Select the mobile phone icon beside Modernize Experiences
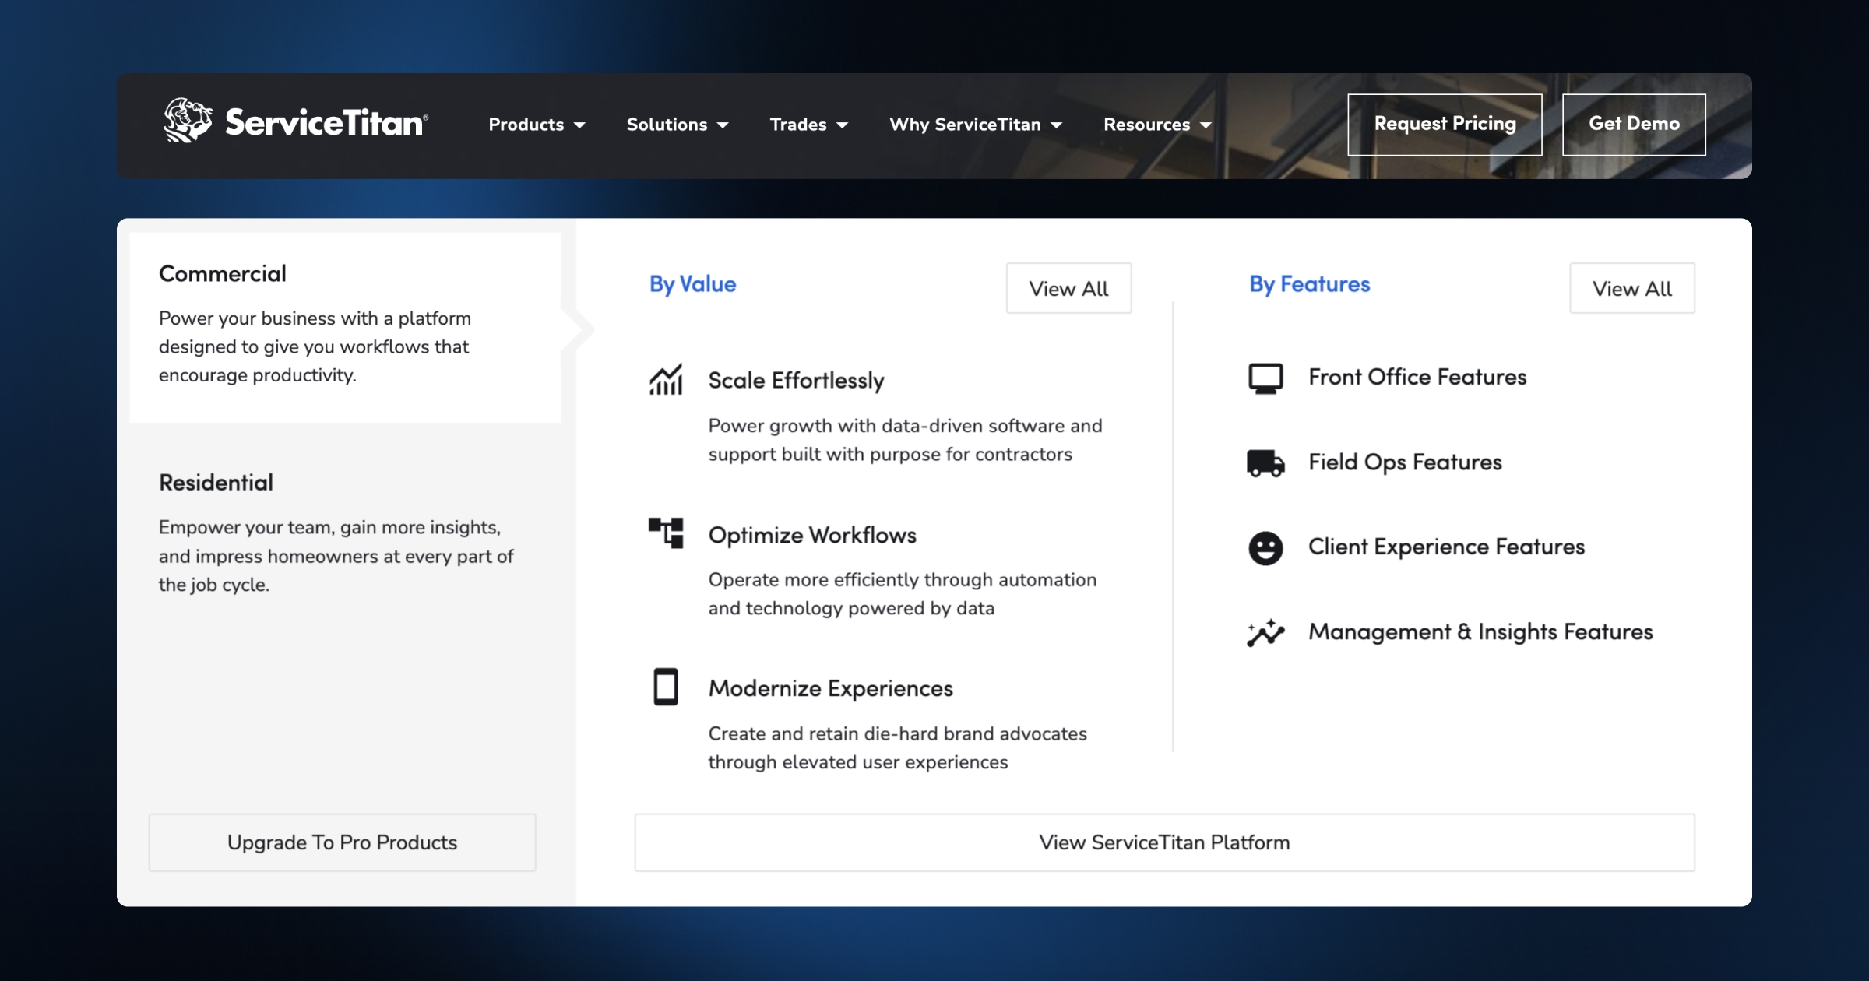Image resolution: width=1869 pixels, height=981 pixels. pos(666,687)
